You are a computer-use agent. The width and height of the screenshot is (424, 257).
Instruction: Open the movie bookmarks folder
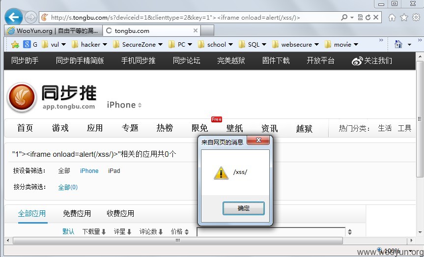[341, 44]
